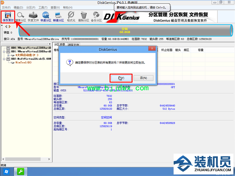This screenshot has height=176, width=235.
Task: Click the Delete Partition (删除分区) trash icon
Action: 84,16
